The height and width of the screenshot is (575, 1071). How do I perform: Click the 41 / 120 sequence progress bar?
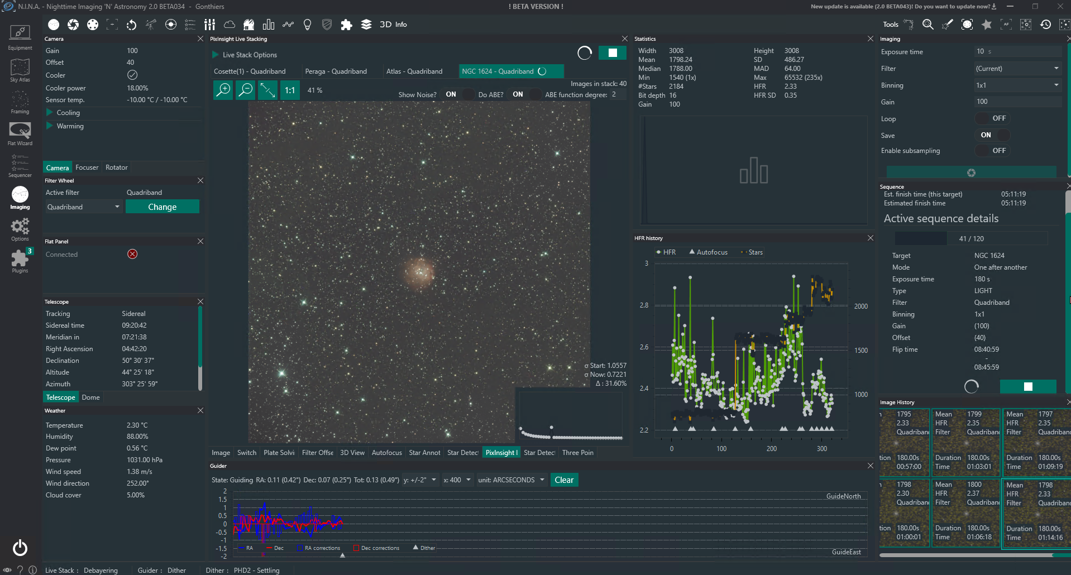pyautogui.click(x=972, y=238)
